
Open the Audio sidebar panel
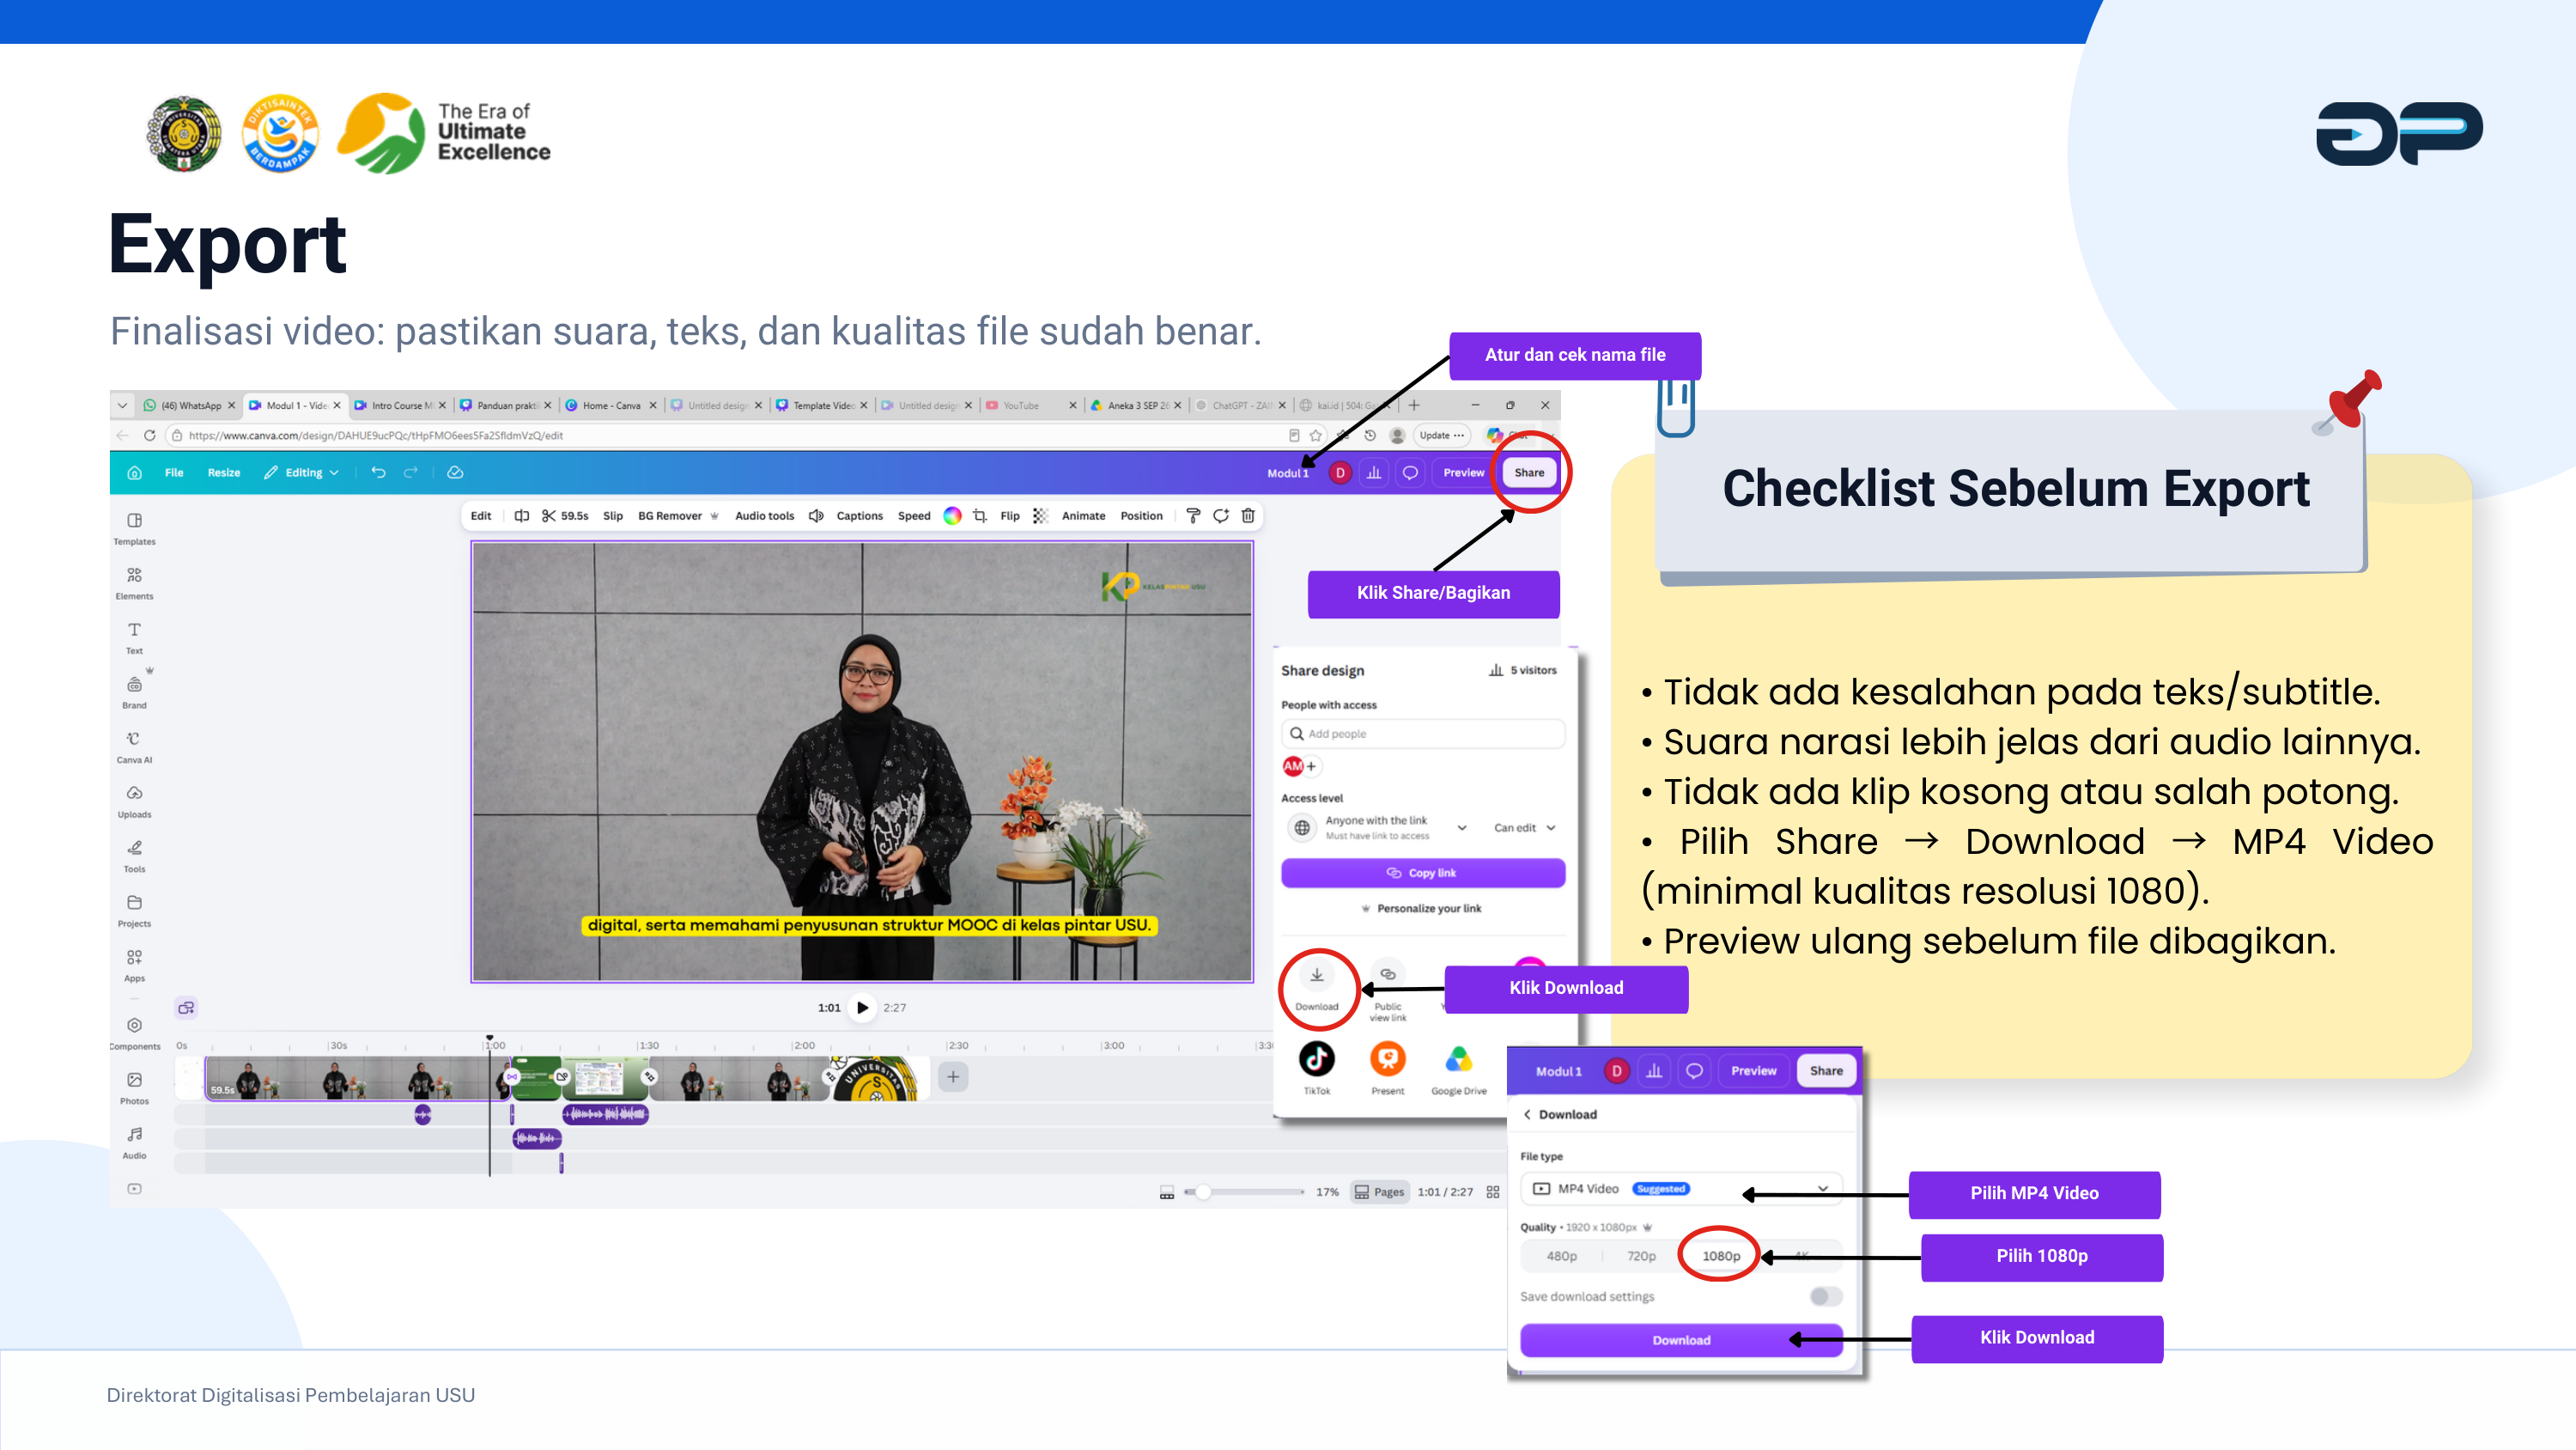(134, 1142)
